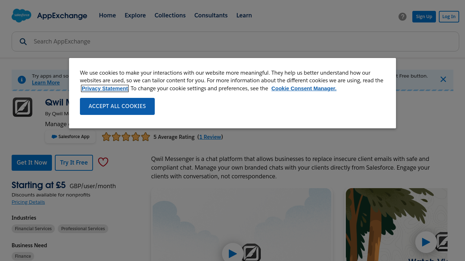Open the Pricing Details link
This screenshot has height=261, width=465.
[x=28, y=202]
